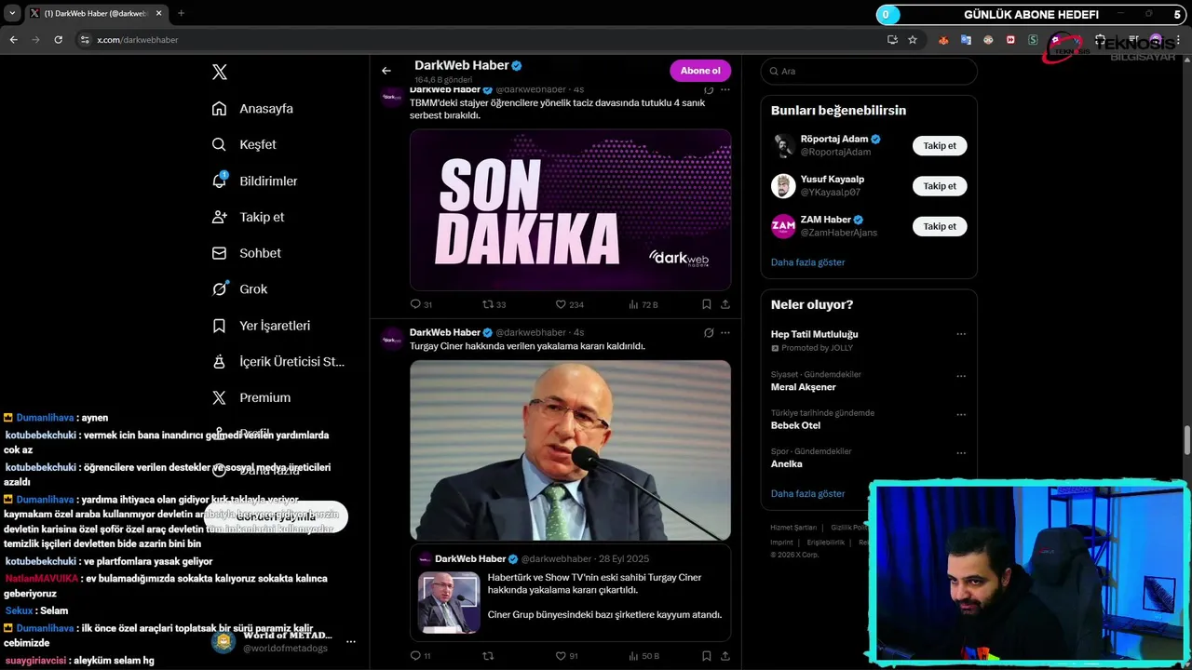The image size is (1192, 670).
Task: Follow Yusuf Kayaalp with Takip et
Action: tap(940, 186)
